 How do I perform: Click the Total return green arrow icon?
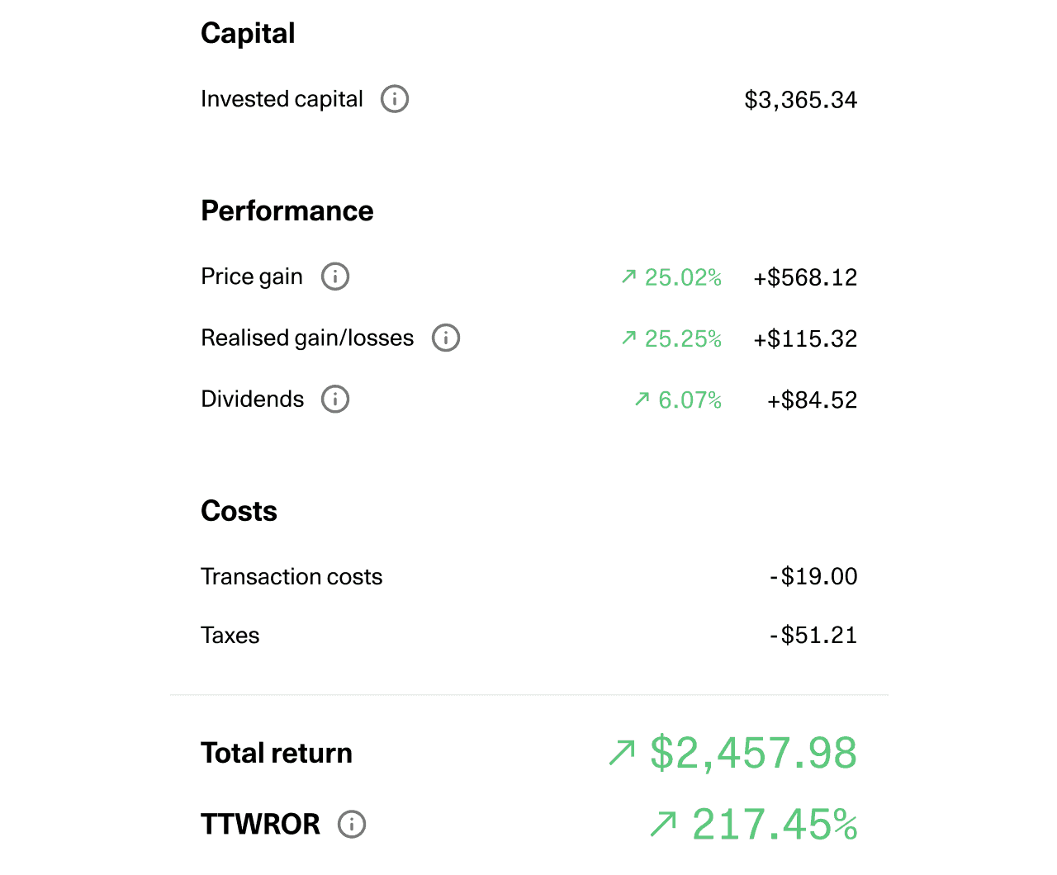pos(622,753)
